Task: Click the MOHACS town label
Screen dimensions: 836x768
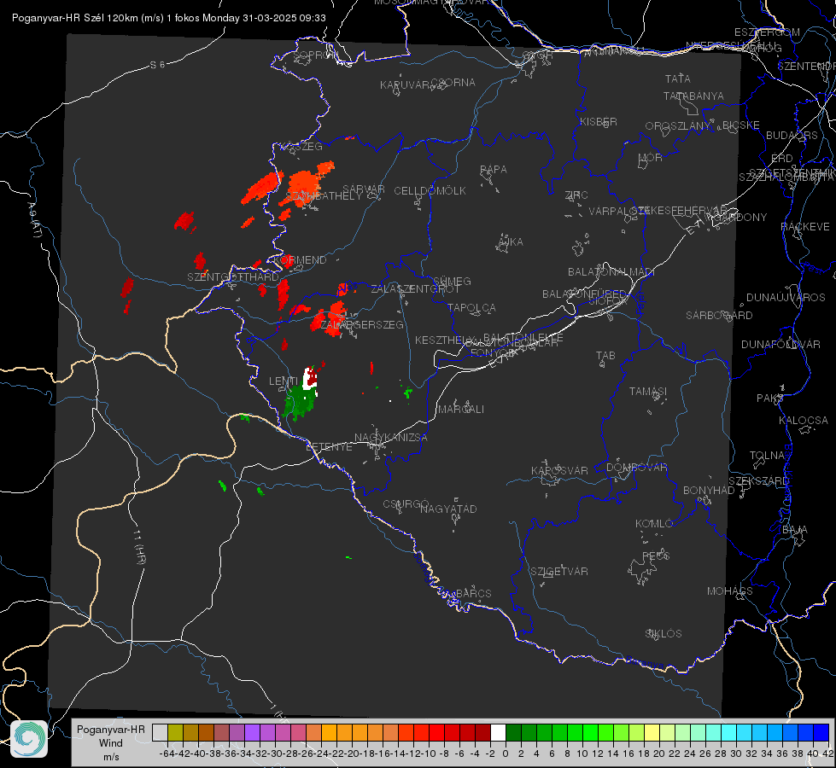Action: click(730, 591)
